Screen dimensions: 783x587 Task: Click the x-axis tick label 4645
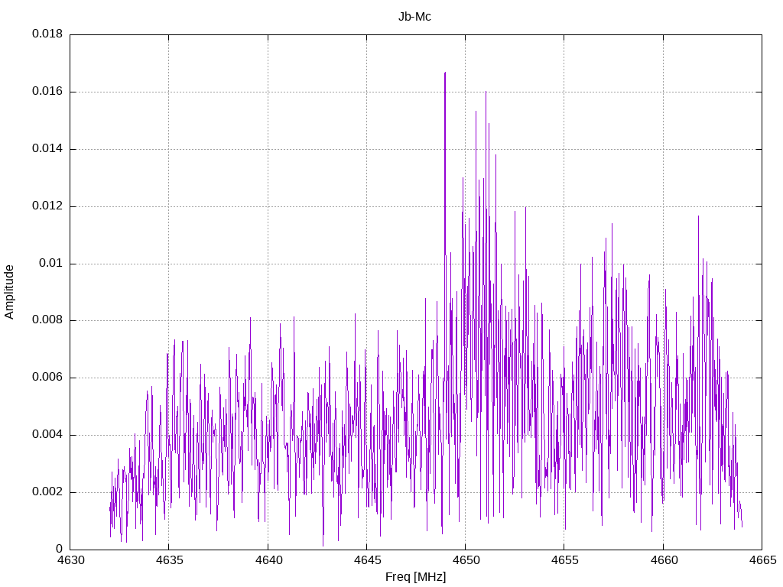[x=367, y=560]
